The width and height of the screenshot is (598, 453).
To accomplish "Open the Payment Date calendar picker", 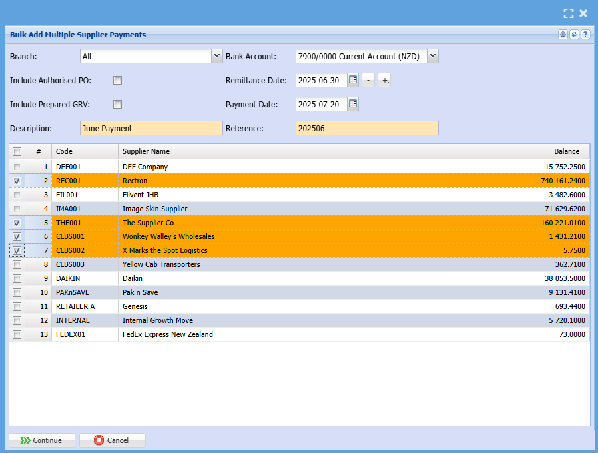I will pos(353,104).
